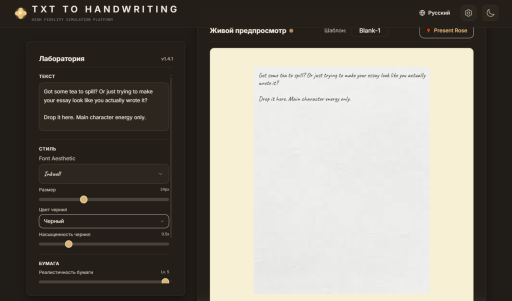Click the Насыщенность чернил slider handle
The image size is (512, 301).
pos(68,244)
